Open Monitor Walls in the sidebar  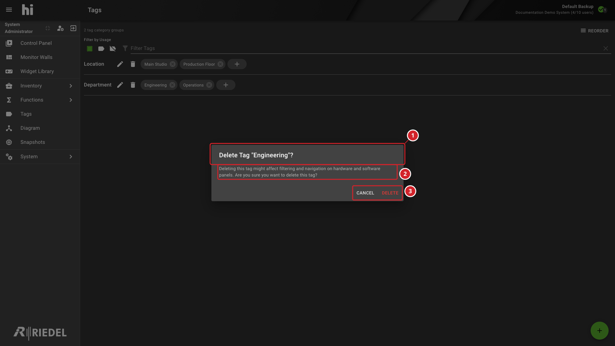[x=40, y=57]
